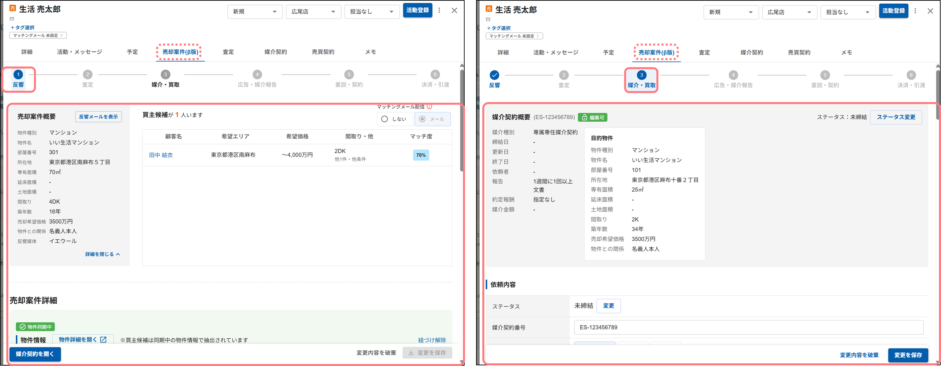941x366 pixels.
Task: Click 変更内容を破棄 in left window
Action: point(376,353)
